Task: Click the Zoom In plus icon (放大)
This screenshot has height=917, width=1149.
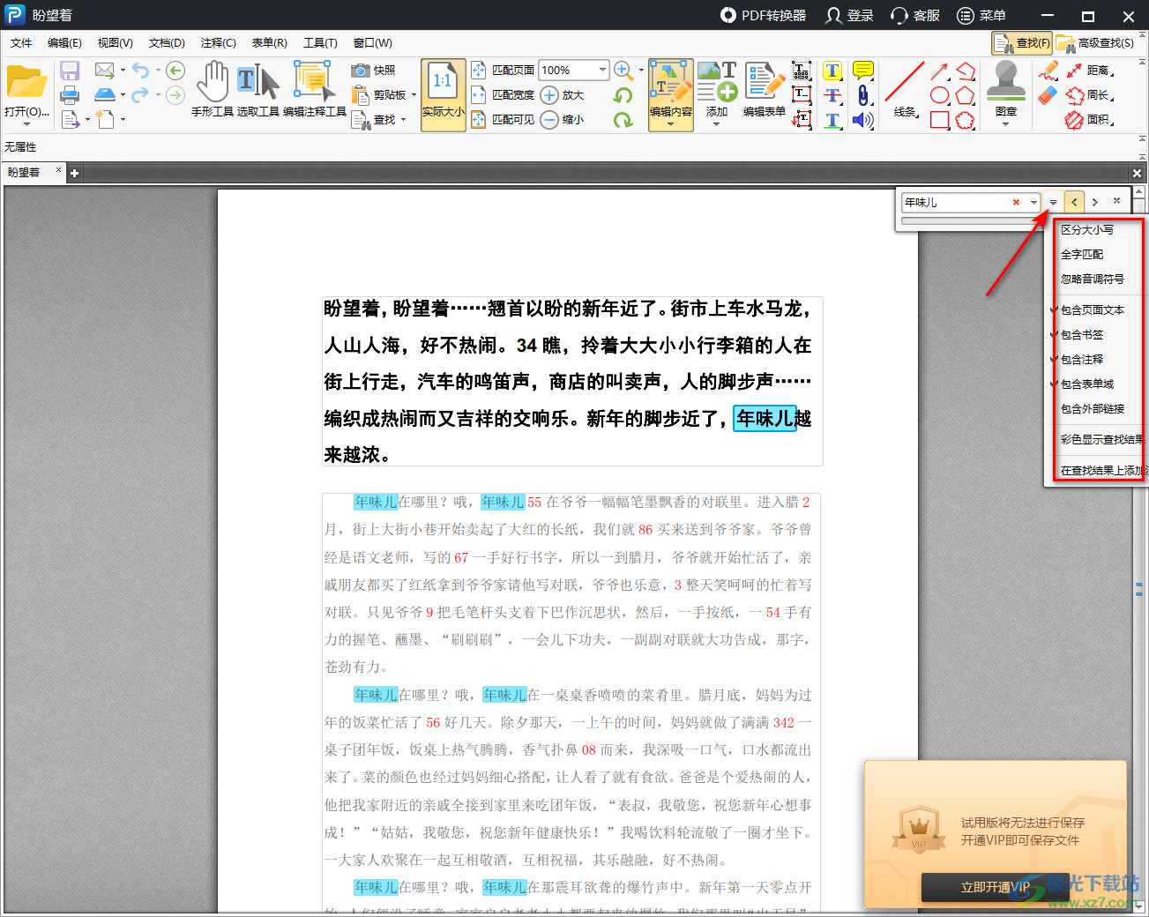Action: (549, 95)
